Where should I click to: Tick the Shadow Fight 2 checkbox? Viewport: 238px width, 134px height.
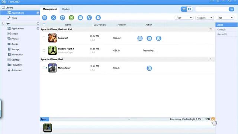point(44,51)
